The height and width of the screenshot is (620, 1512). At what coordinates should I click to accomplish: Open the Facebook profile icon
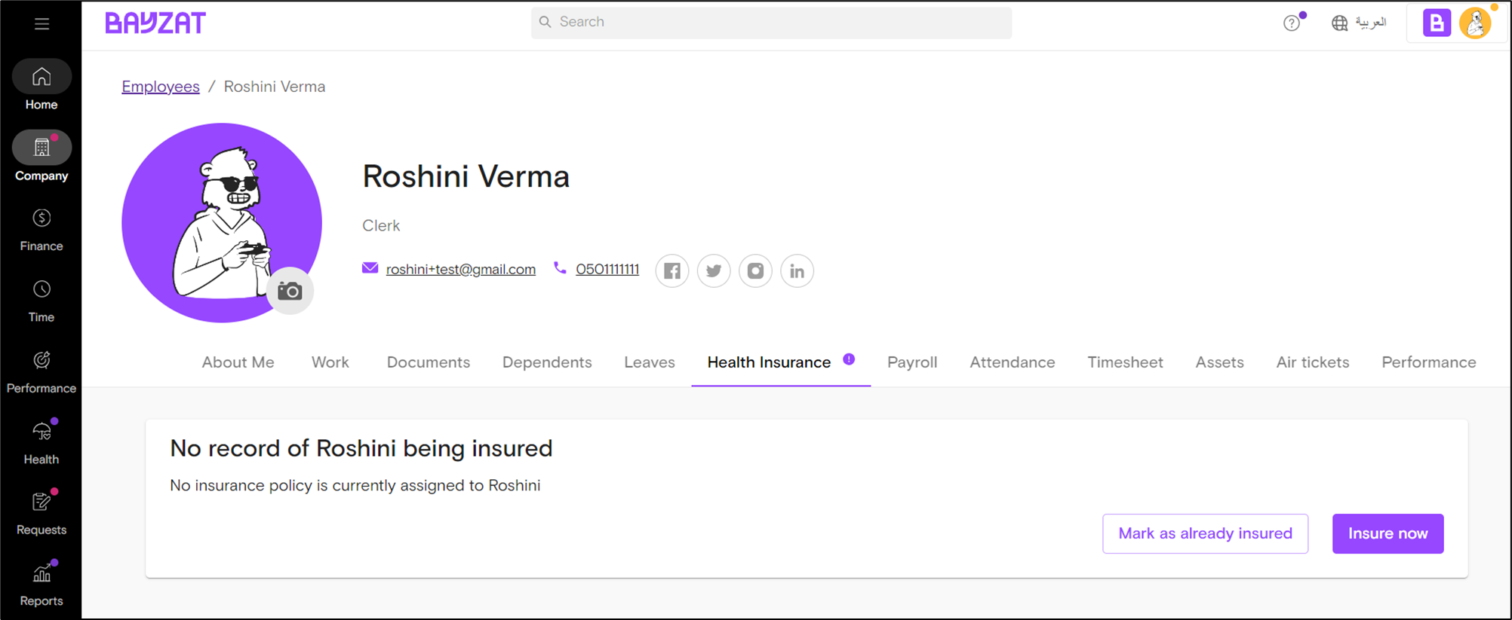(672, 270)
